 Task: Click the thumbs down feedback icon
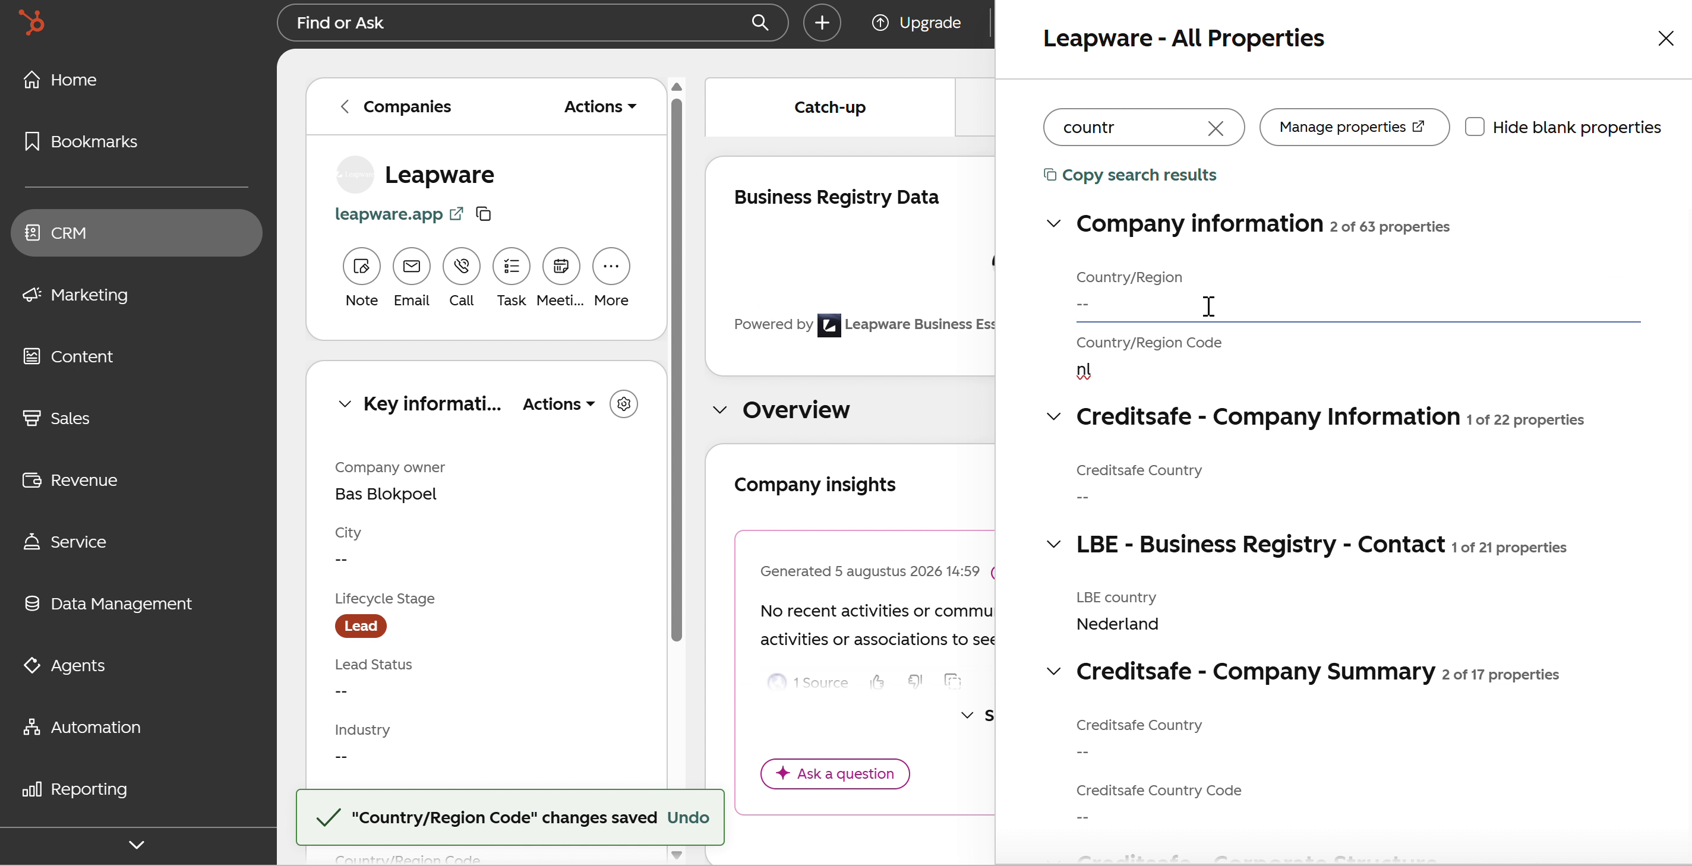click(x=914, y=681)
